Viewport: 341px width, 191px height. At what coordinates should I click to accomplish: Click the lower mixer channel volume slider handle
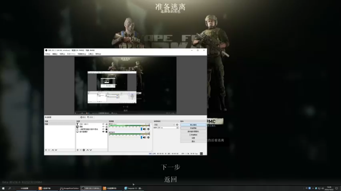142,137
